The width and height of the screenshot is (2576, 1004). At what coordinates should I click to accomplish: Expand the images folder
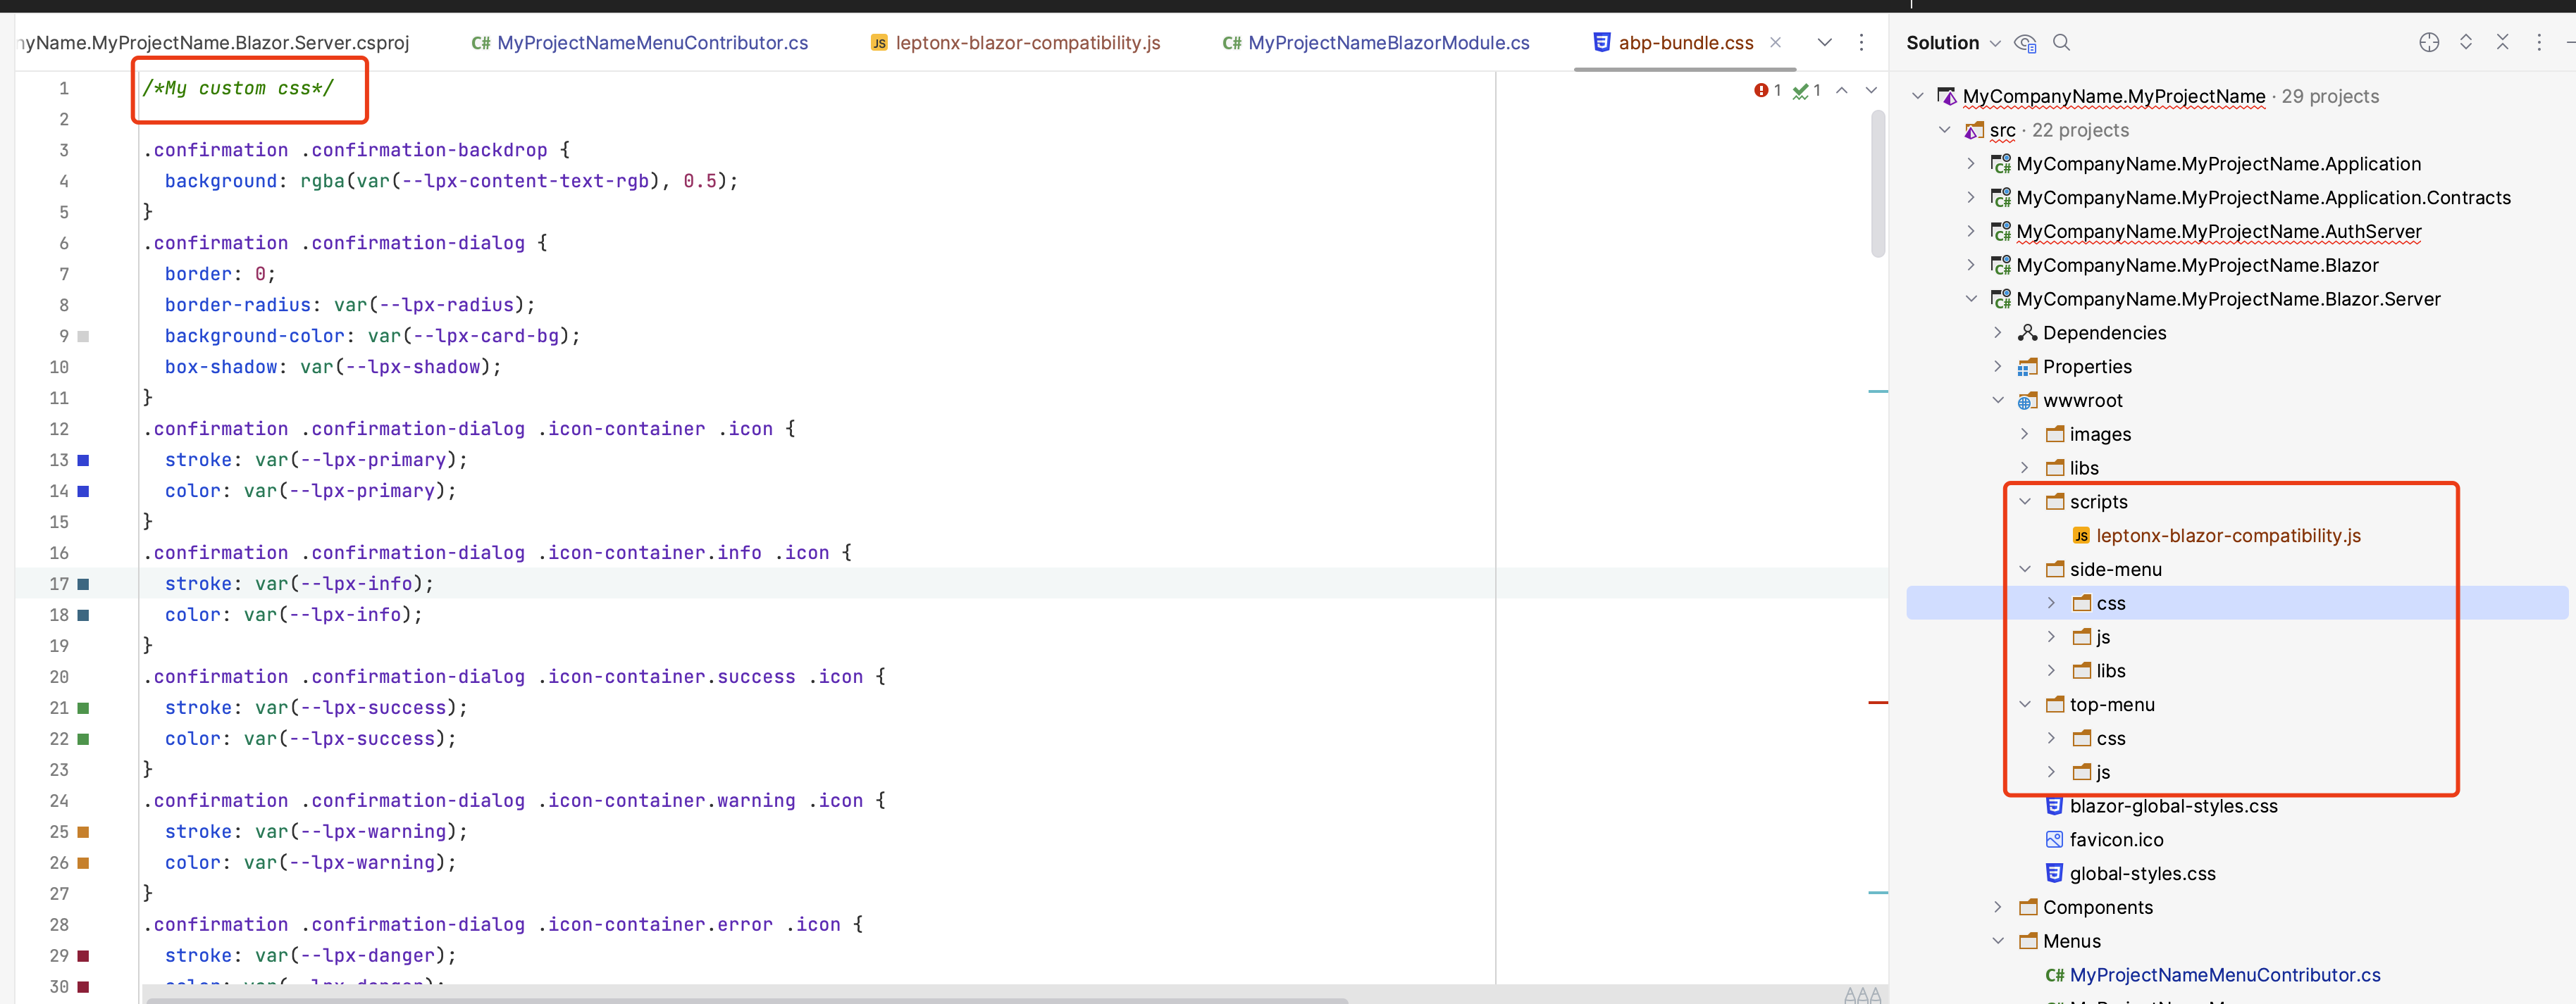(x=2025, y=434)
